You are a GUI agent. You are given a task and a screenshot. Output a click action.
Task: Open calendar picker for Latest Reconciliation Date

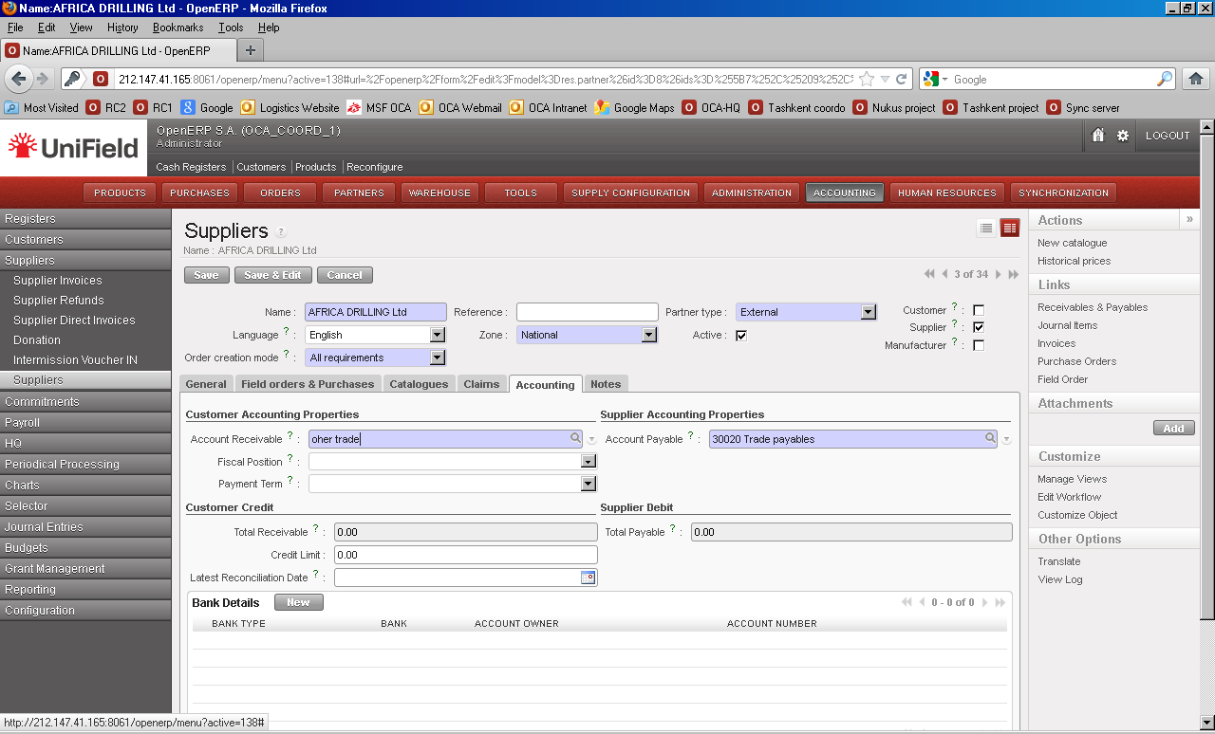point(588,577)
